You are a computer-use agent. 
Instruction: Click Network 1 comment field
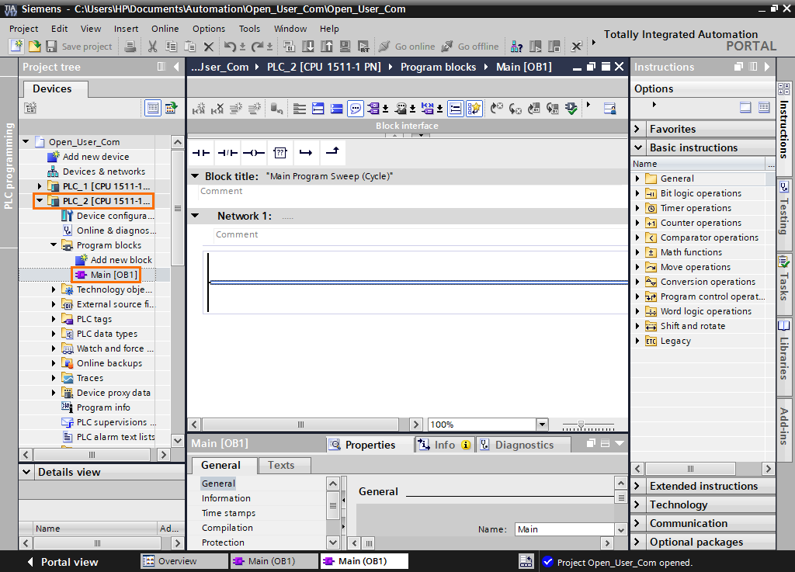click(x=421, y=234)
